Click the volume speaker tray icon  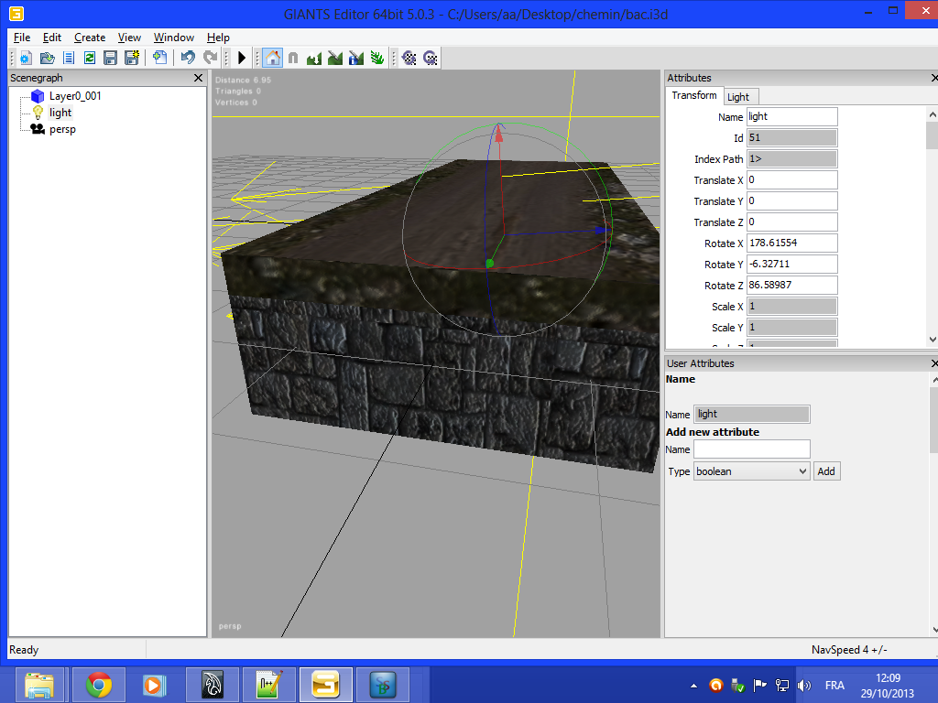804,685
